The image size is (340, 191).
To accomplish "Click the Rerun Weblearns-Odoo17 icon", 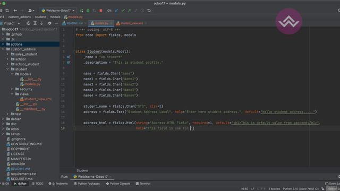I will pos(81,11).
